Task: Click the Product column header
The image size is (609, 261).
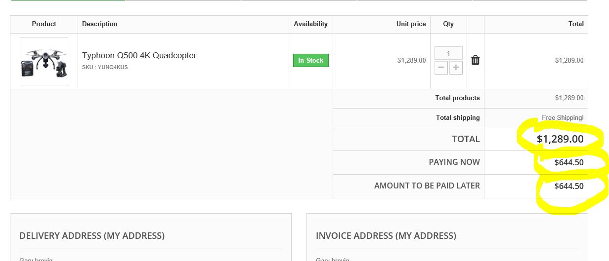Action: coord(44,24)
